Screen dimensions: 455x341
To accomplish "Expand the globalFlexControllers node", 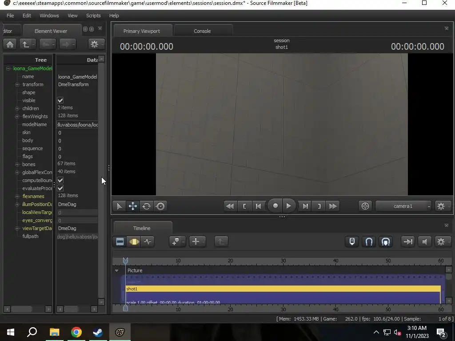I will (x=17, y=172).
